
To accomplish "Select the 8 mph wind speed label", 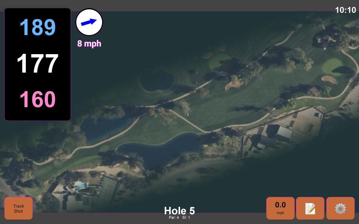I will click(x=89, y=43).
